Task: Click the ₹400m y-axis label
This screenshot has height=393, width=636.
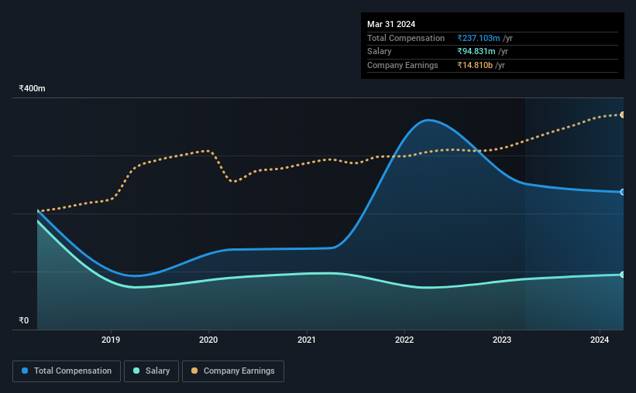Action: click(32, 88)
